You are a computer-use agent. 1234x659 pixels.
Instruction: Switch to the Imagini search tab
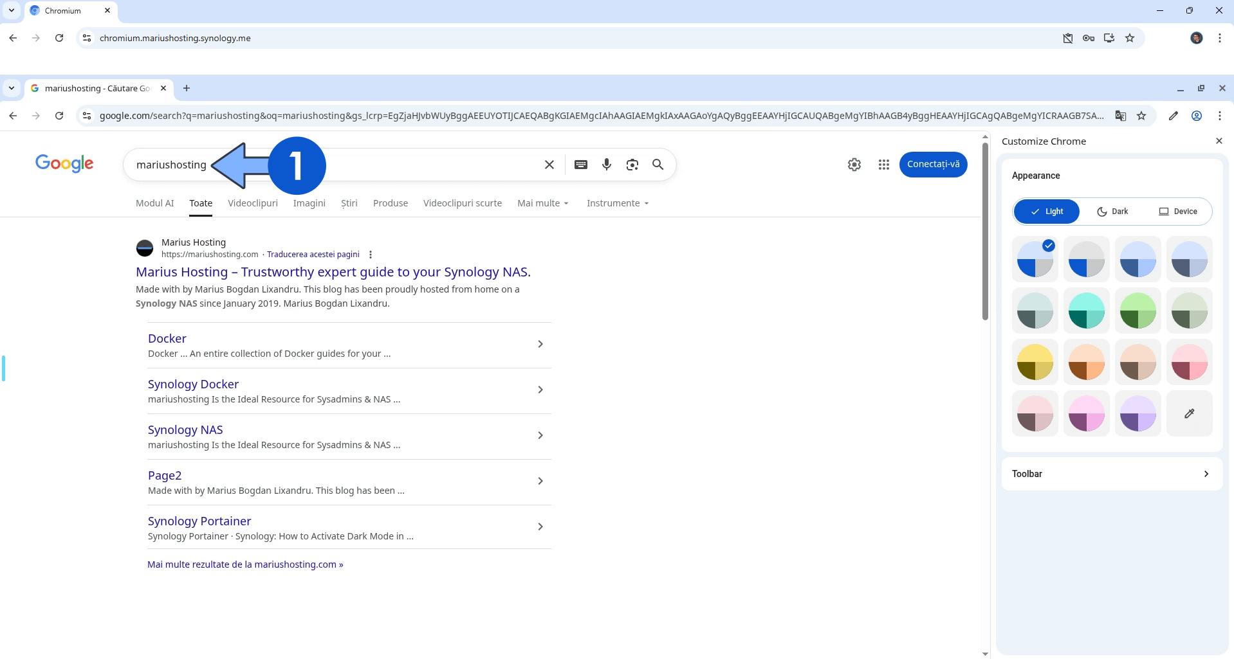click(309, 203)
